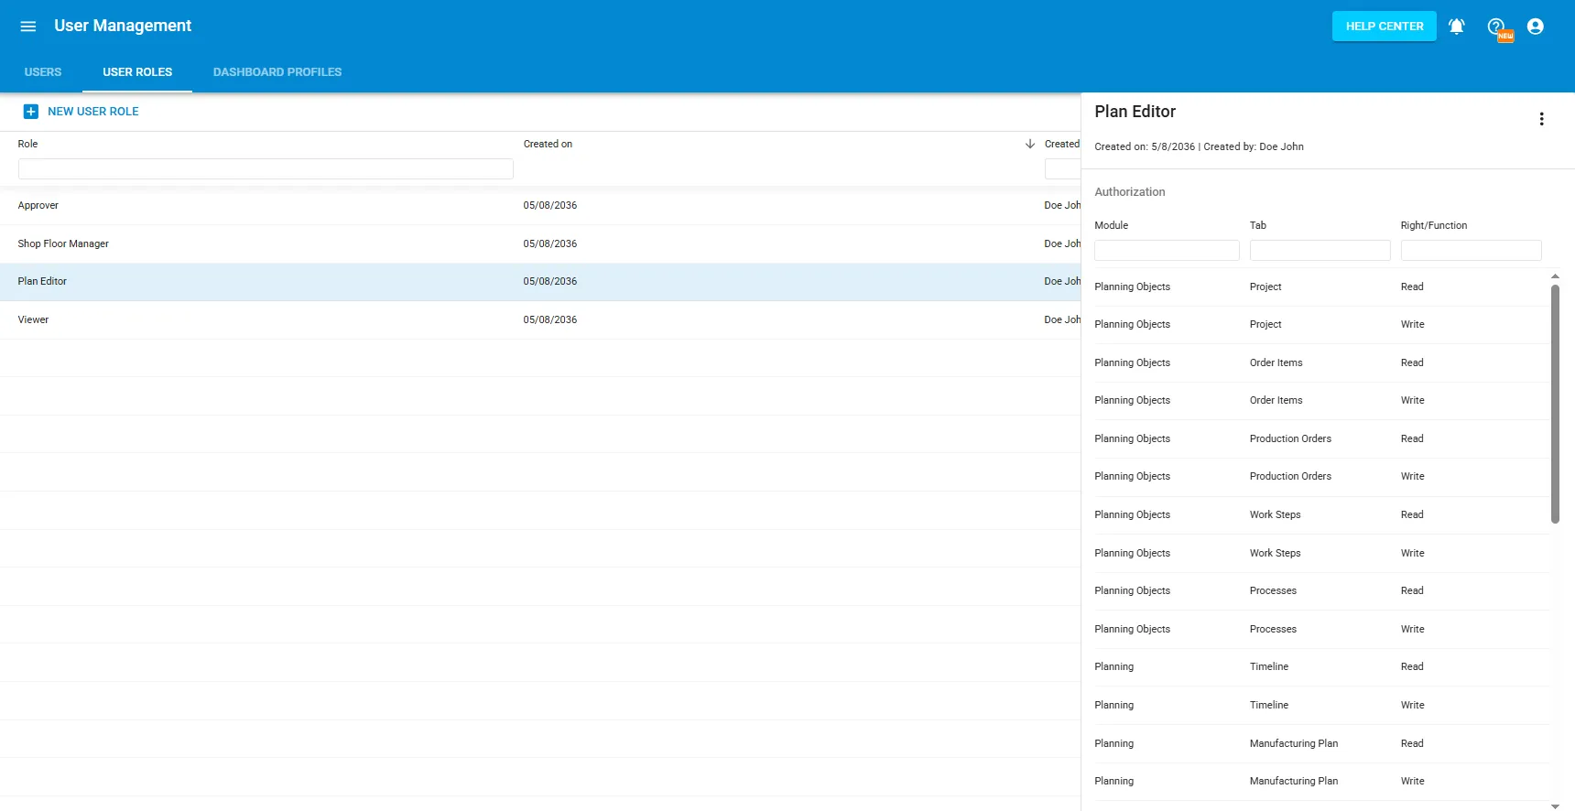Viewport: 1575px width, 811px height.
Task: Click the Module column header
Action: [1111, 225]
